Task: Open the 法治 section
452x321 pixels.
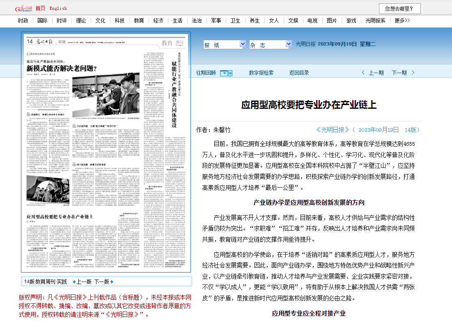Action: click(197, 21)
